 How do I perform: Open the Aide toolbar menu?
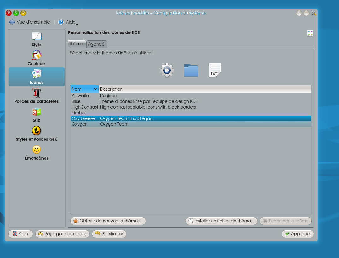pyautogui.click(x=68, y=22)
